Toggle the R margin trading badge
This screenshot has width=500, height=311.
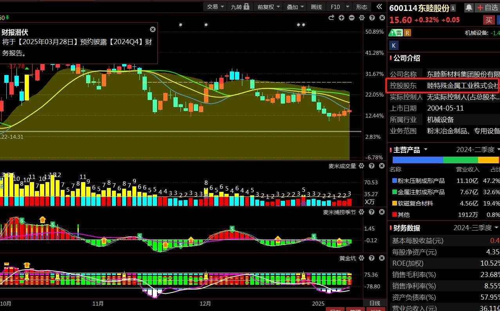(408, 33)
